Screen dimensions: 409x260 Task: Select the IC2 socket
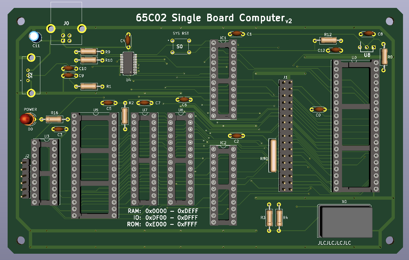(223, 186)
